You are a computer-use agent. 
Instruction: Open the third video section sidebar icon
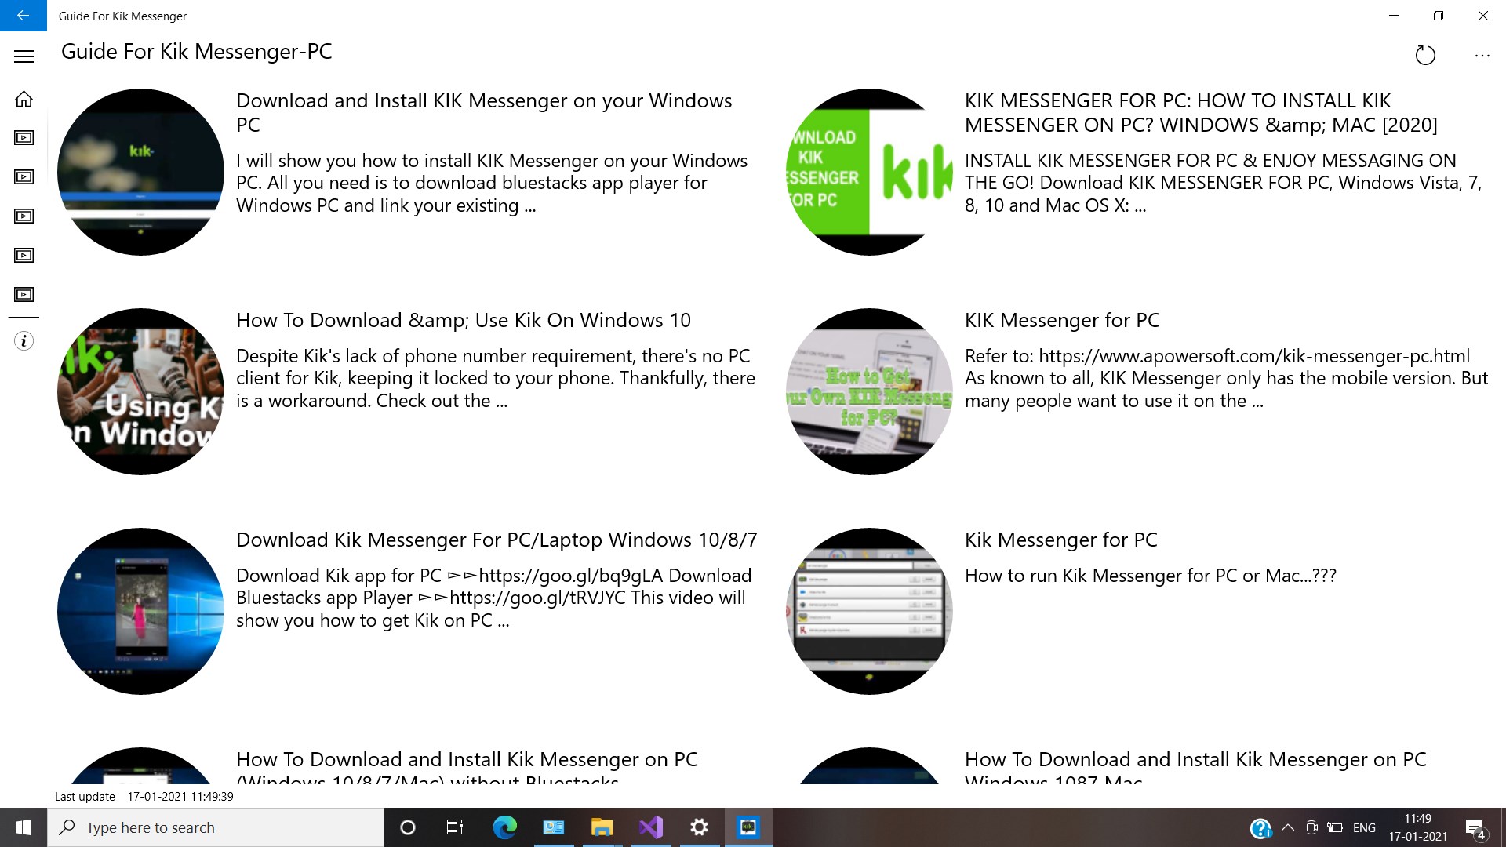(24, 216)
